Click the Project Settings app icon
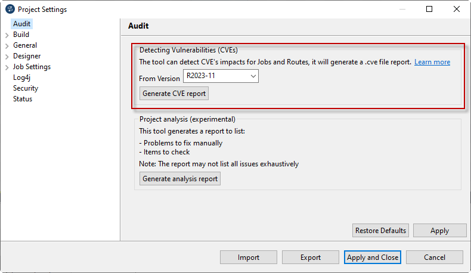The height and width of the screenshot is (273, 471). pyautogui.click(x=10, y=10)
